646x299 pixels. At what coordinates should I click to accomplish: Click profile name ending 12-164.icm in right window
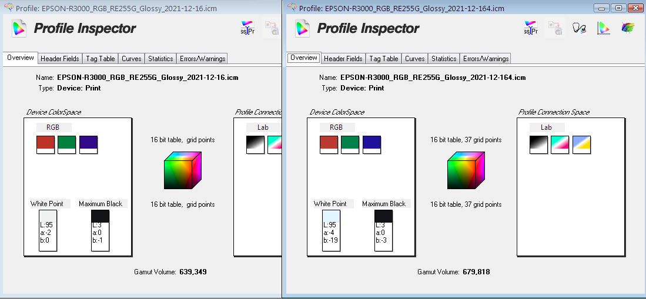coord(433,78)
